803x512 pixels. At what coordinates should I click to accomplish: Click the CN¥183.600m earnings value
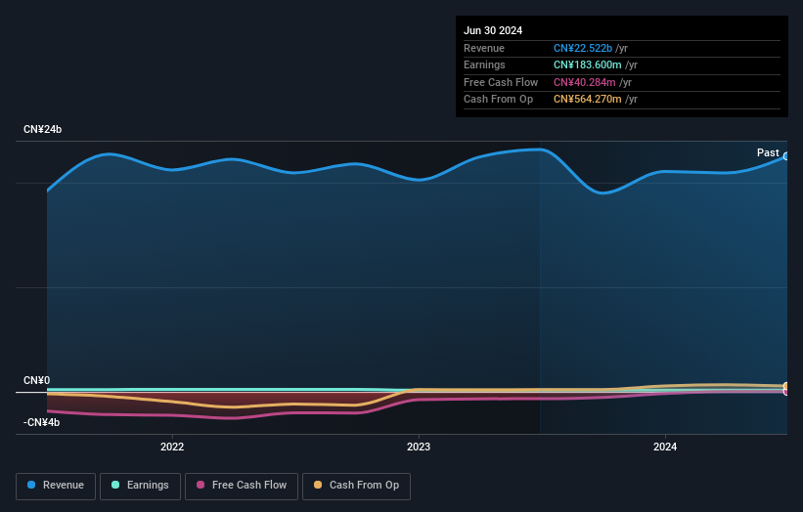(x=588, y=64)
